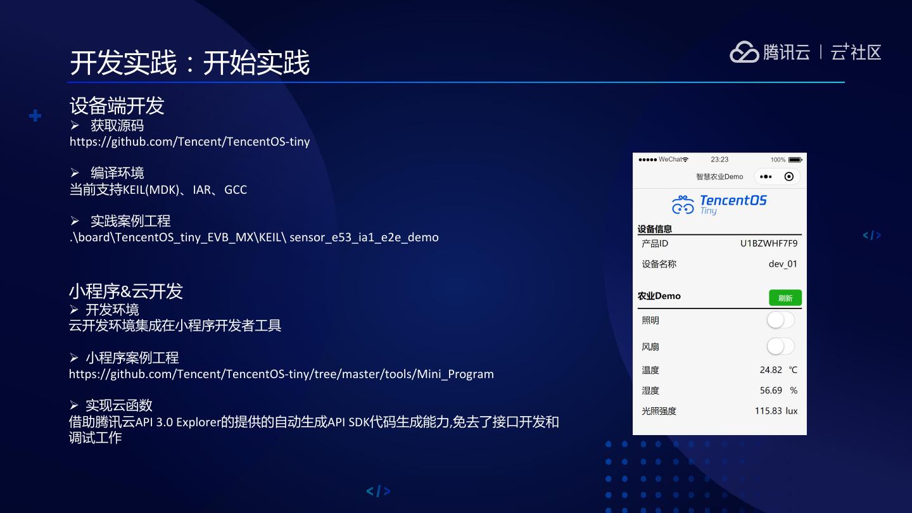Image resolution: width=912 pixels, height=513 pixels.
Task: Click the Tencent Cloud logo icon
Action: point(744,52)
